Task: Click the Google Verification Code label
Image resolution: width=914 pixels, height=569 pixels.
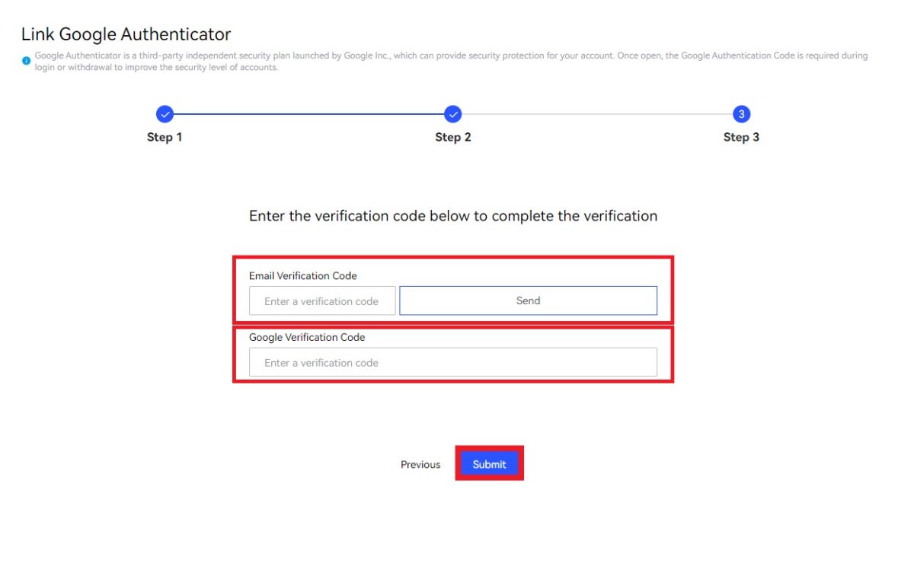Action: click(307, 337)
